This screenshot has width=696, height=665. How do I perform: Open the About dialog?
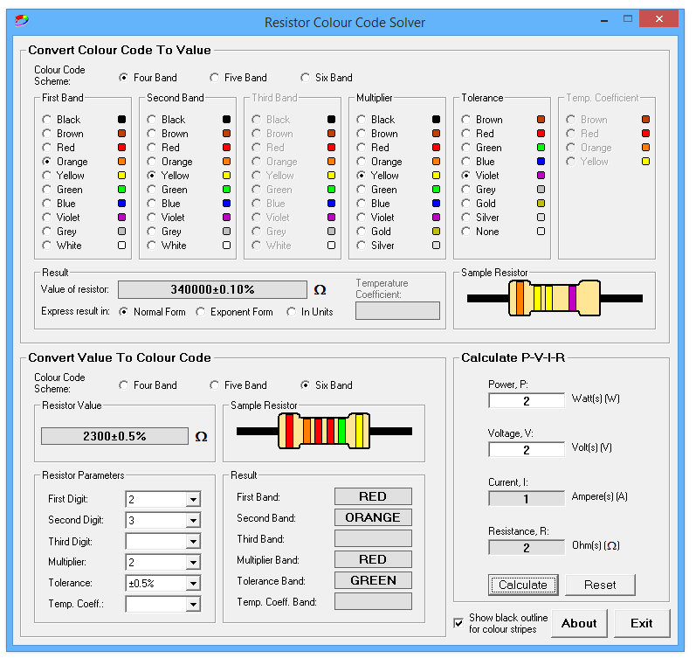click(x=579, y=624)
